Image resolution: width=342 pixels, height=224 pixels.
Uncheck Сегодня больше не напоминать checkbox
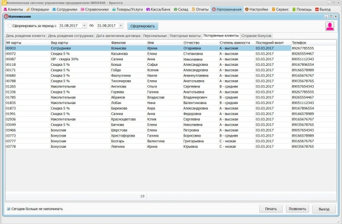[9, 209]
